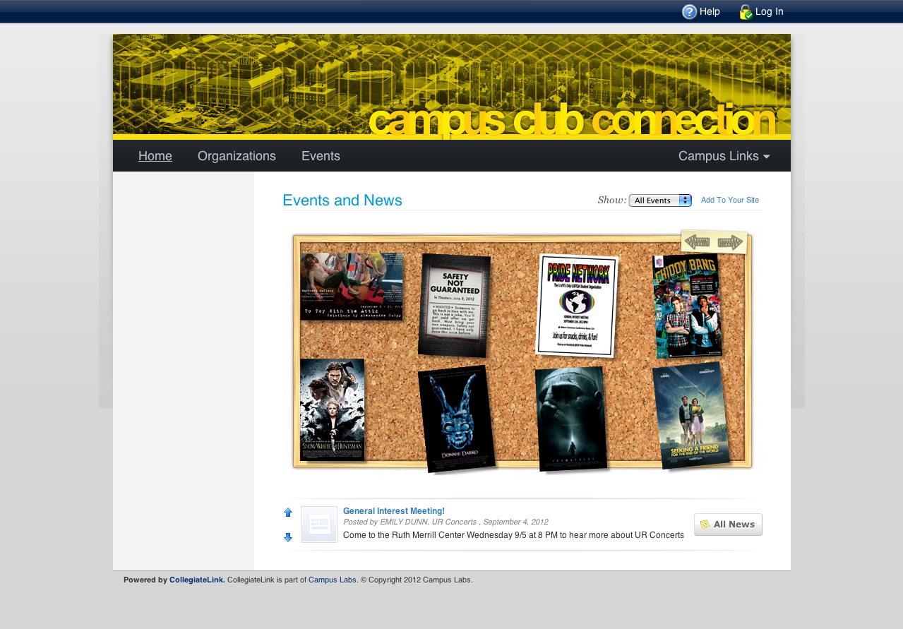The height and width of the screenshot is (629, 903).
Task: Click the Chiddy Bang concert poster
Action: tap(686, 306)
